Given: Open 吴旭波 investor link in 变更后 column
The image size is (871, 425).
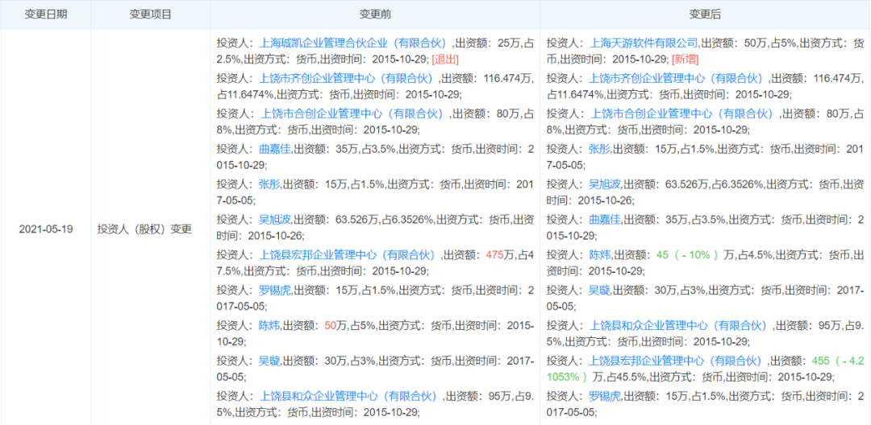Looking at the screenshot, I should (604, 184).
